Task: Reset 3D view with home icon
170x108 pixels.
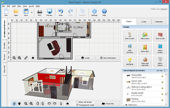Action: click(67, 104)
